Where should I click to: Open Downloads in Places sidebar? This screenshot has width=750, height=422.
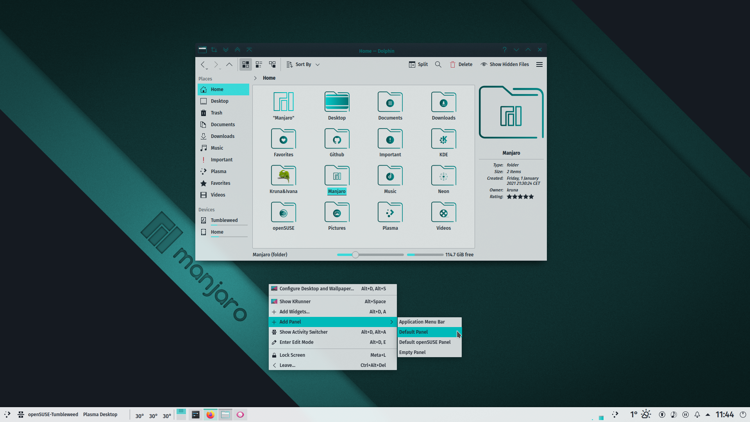(x=223, y=136)
